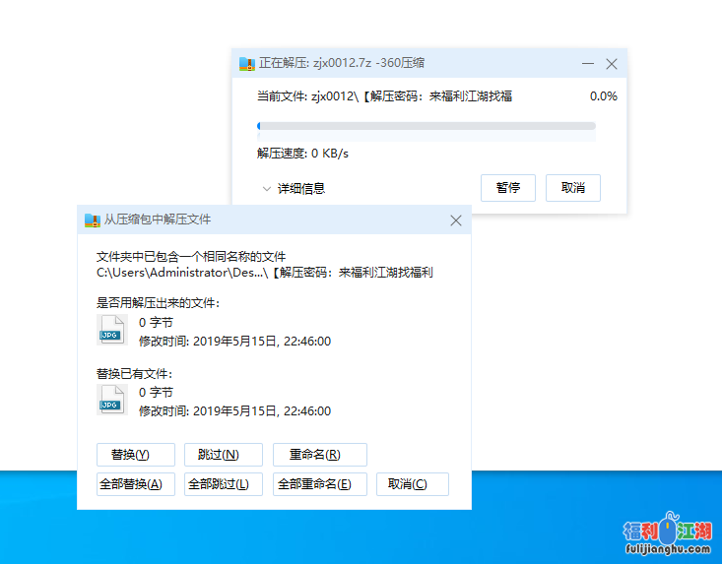The image size is (722, 564).
Task: Click the archive icon in the 从压缩包中解压文件 title bar
Action: click(93, 220)
